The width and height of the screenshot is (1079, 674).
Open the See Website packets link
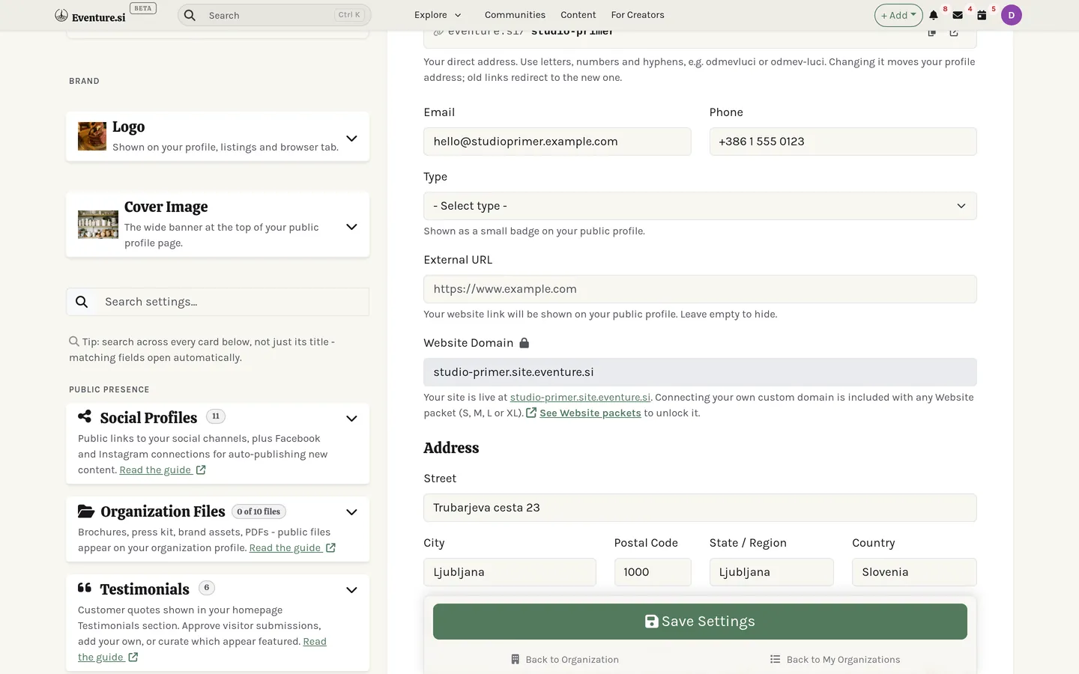click(590, 413)
